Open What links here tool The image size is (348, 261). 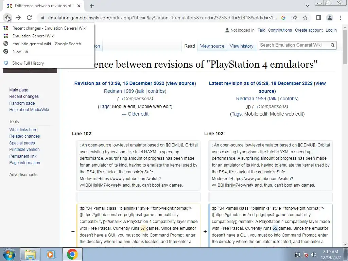tap(23, 129)
